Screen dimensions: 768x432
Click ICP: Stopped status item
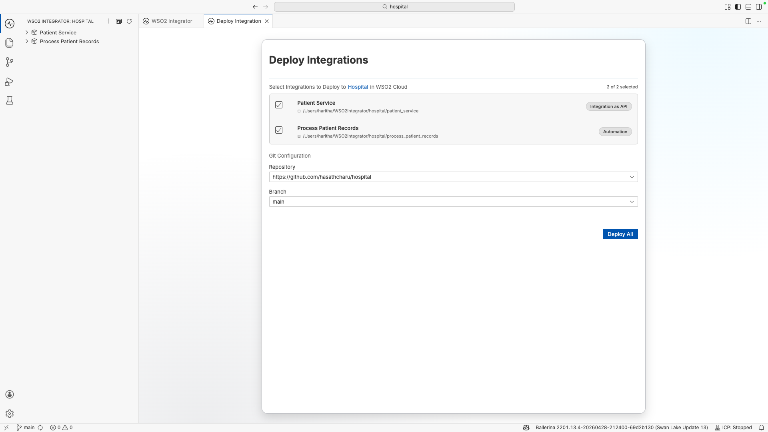tap(733, 428)
